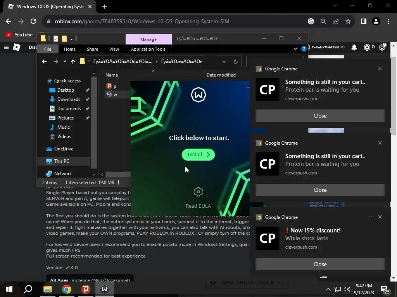This screenshot has height=297, width=397.
Task: Open YouTube bookmark
Action: click(x=19, y=35)
